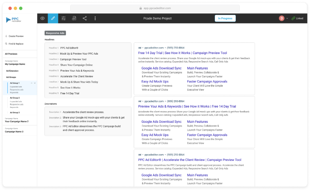Click Create Preview in sidebar

[15, 36]
